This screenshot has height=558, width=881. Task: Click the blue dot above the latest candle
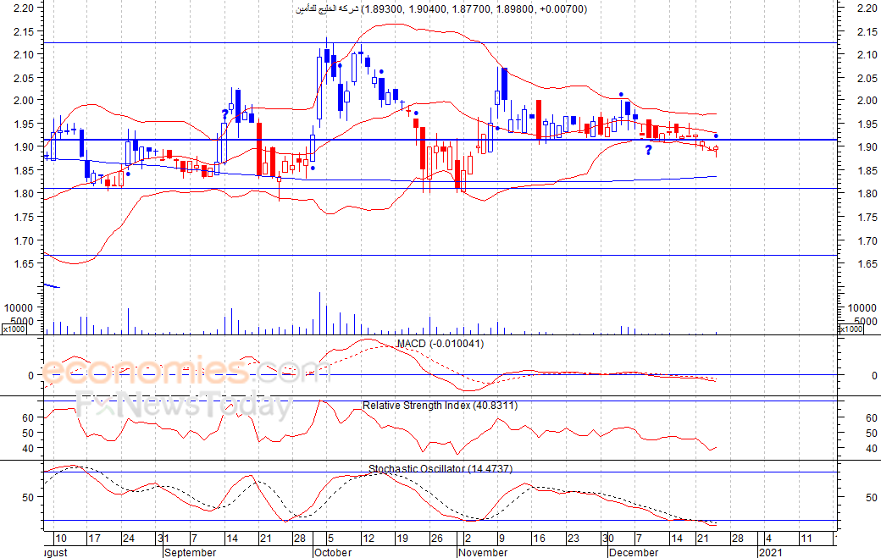pyautogui.click(x=717, y=135)
